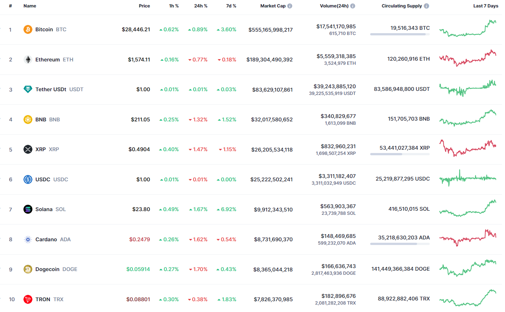The width and height of the screenshot is (505, 312).
Task: Sort by 24h % column header
Action: [x=201, y=6]
